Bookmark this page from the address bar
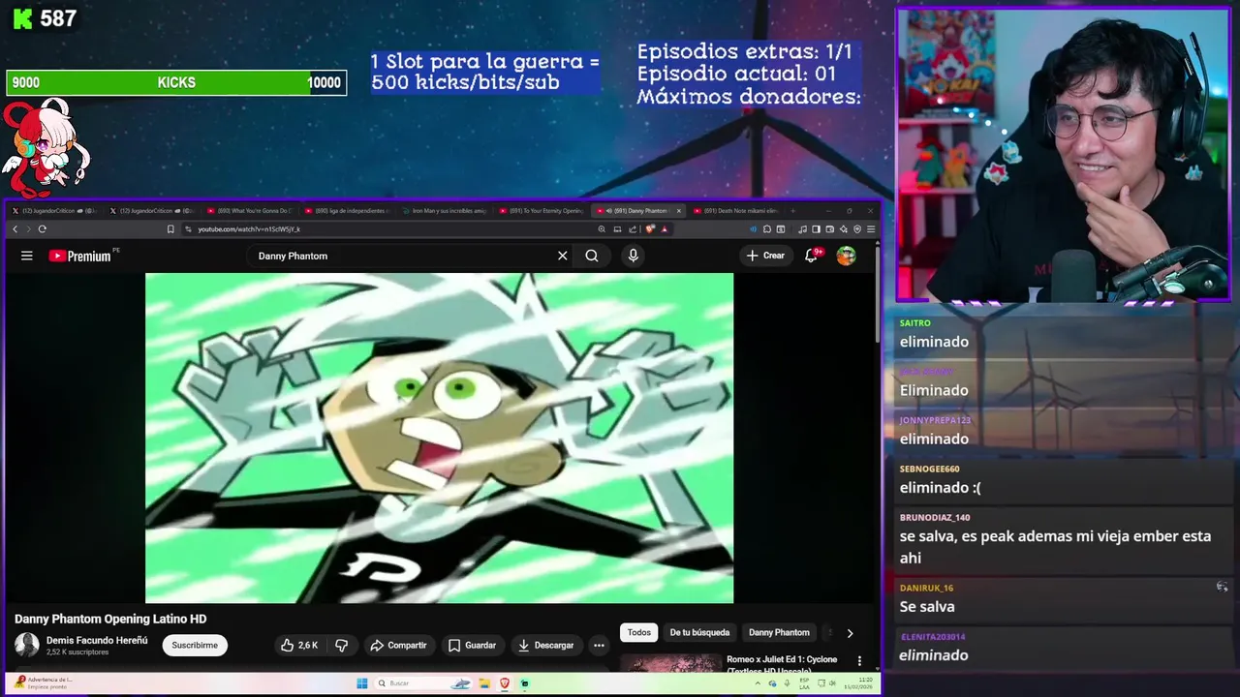 pyautogui.click(x=170, y=229)
